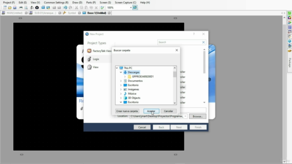This screenshot has width=292, height=164.
Task: Click the Cancelar button
Action: [x=168, y=111]
